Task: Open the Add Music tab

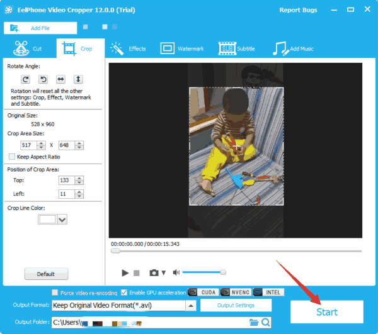Action: click(x=293, y=48)
